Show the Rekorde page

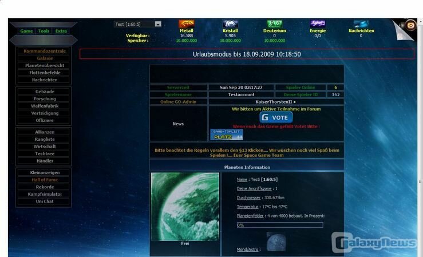[x=45, y=187]
